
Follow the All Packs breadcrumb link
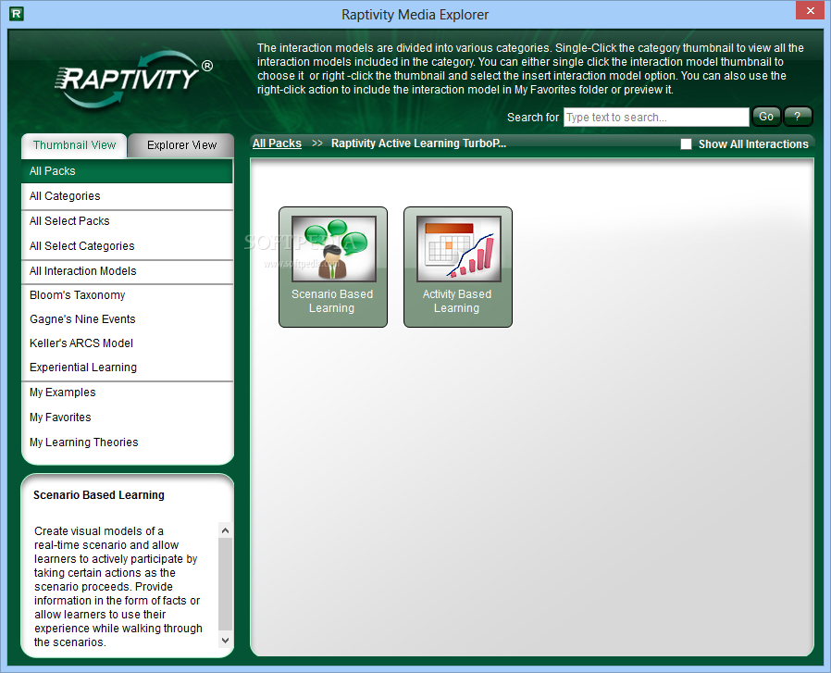[277, 143]
